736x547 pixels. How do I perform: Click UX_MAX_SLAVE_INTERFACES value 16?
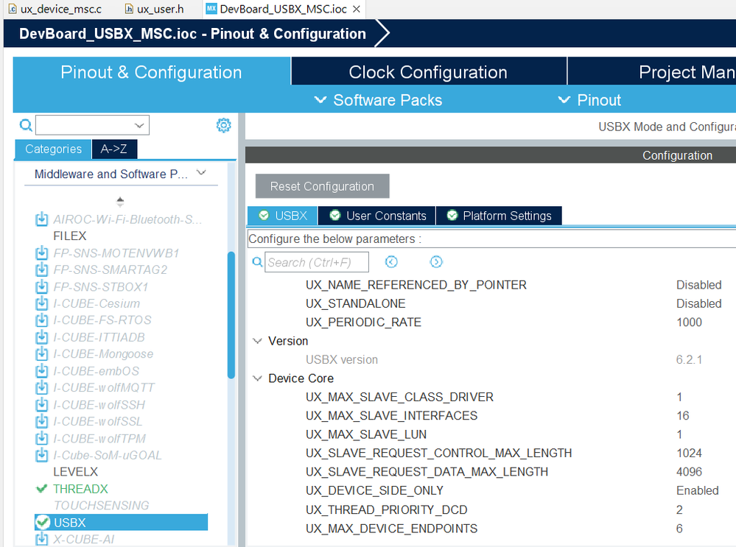(x=682, y=416)
